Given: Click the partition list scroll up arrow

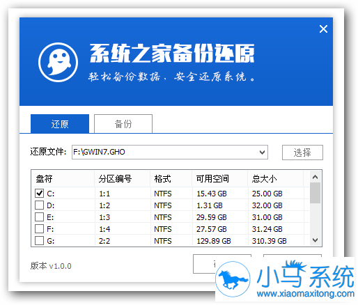Looking at the screenshot, I should [315, 177].
